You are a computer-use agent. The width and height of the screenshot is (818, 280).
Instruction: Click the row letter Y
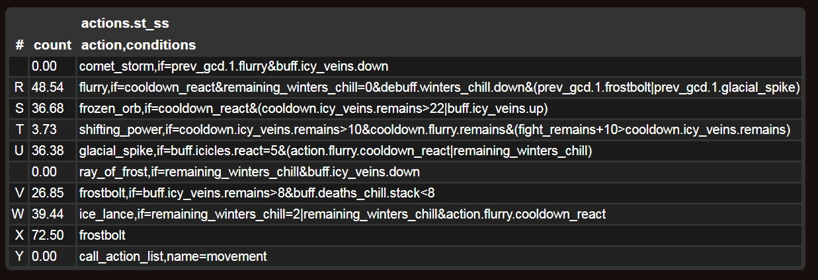point(19,256)
